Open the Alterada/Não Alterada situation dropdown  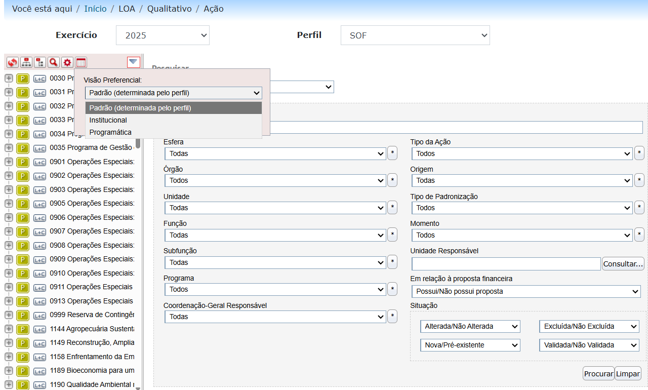click(x=470, y=327)
